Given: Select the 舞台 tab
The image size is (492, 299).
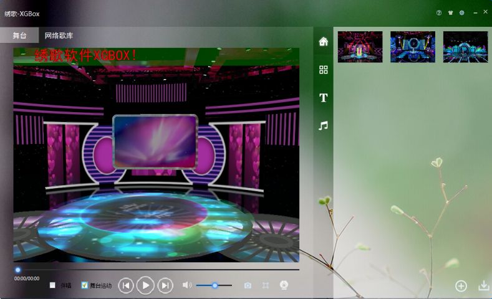Looking at the screenshot, I should click(19, 36).
